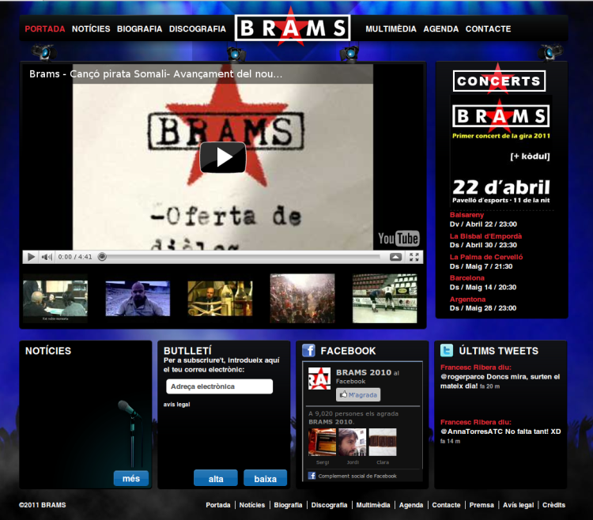
Task: Click the Crèdits footer link
Action: tap(553, 505)
